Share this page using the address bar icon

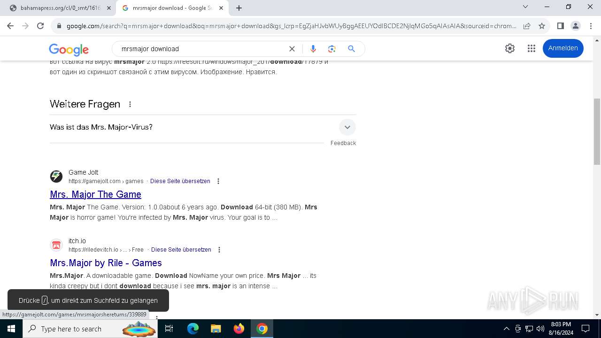tap(527, 26)
